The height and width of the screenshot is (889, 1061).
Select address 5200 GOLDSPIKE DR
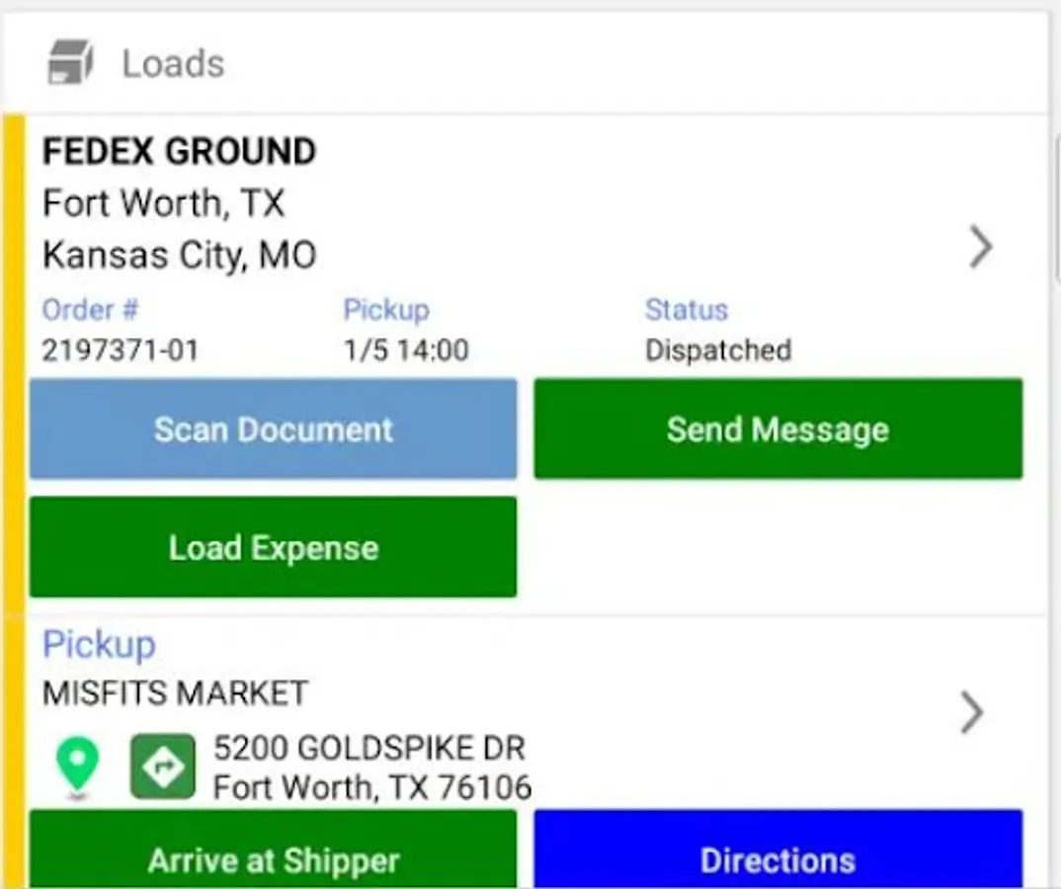pyautogui.click(x=369, y=749)
